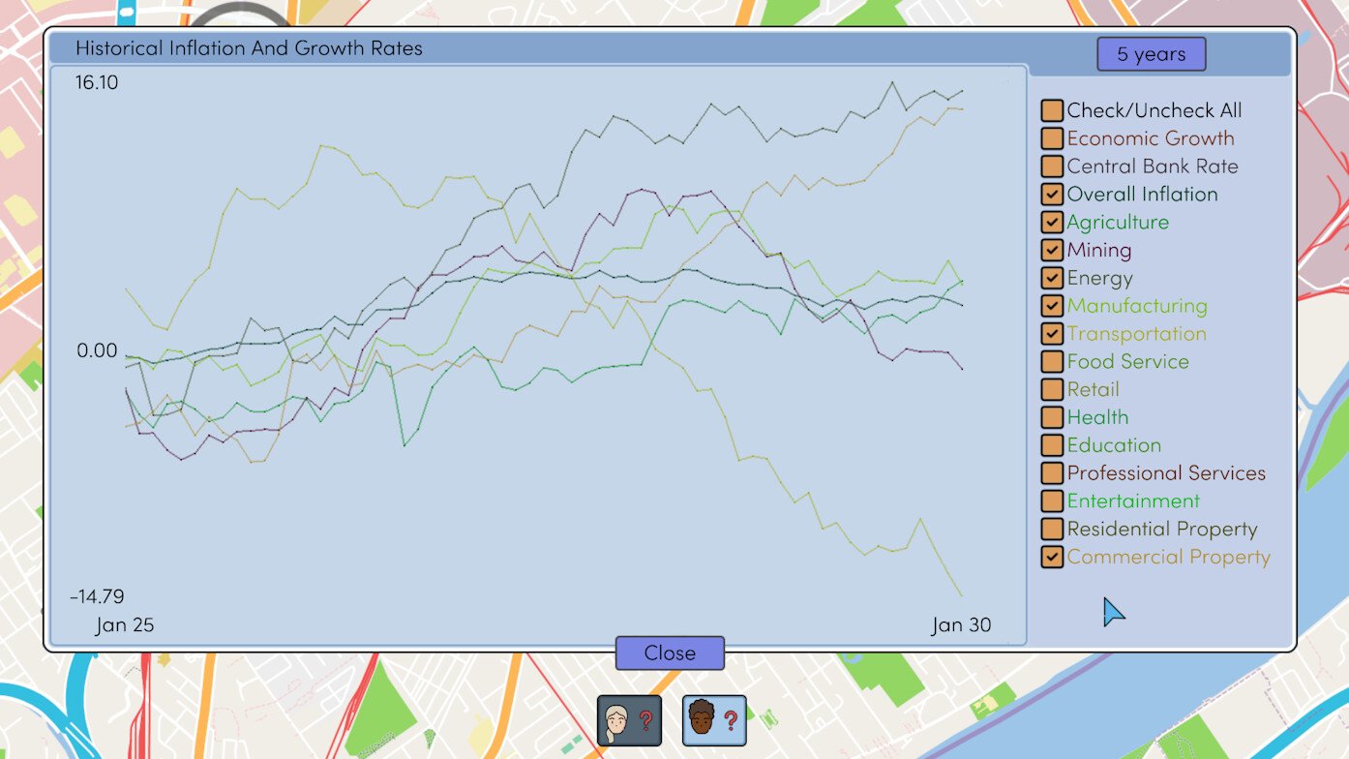Enable the Economic Growth checkbox
The image size is (1349, 759).
[x=1052, y=139]
